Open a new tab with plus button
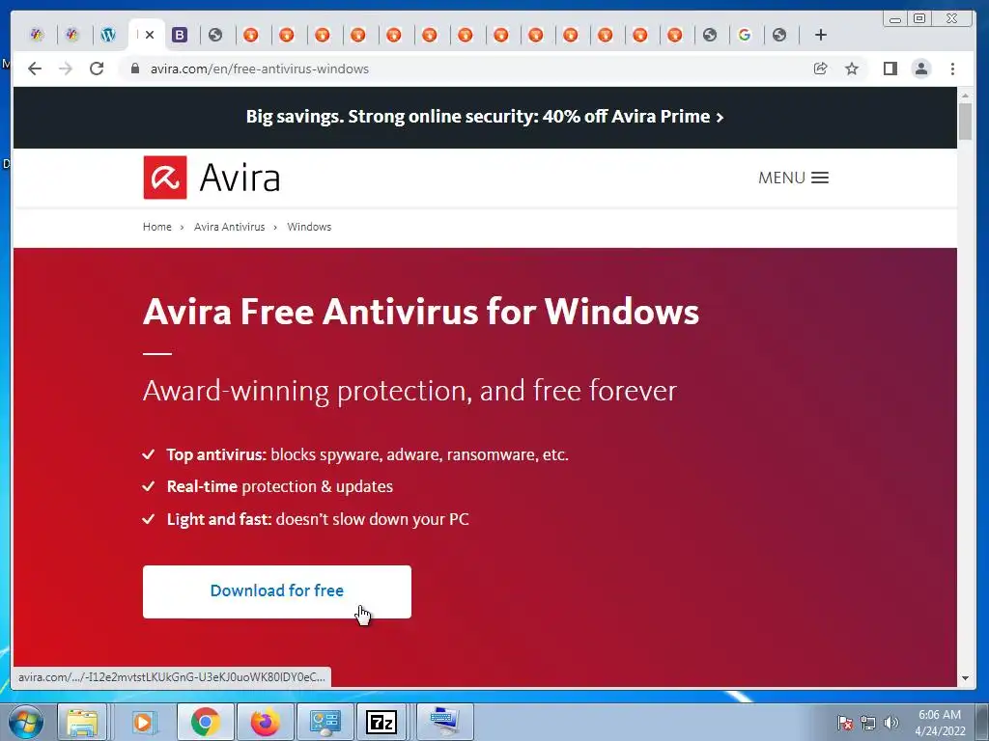Screen dimensions: 989x741 821,35
